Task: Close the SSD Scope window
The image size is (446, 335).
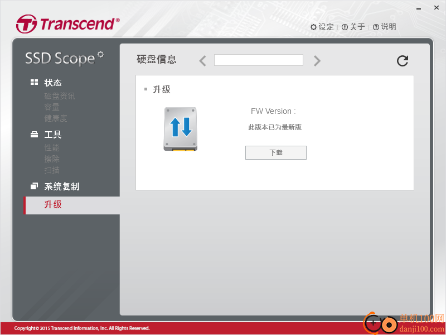Action: [x=437, y=8]
